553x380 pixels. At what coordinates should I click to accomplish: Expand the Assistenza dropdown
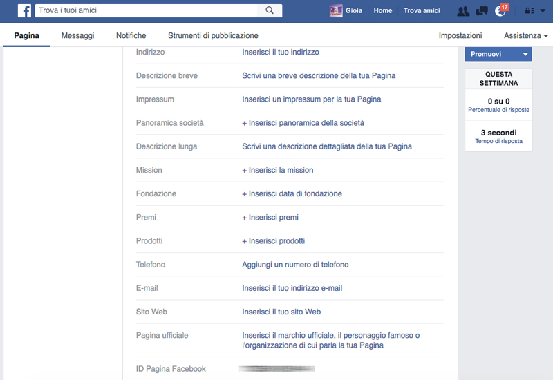525,35
